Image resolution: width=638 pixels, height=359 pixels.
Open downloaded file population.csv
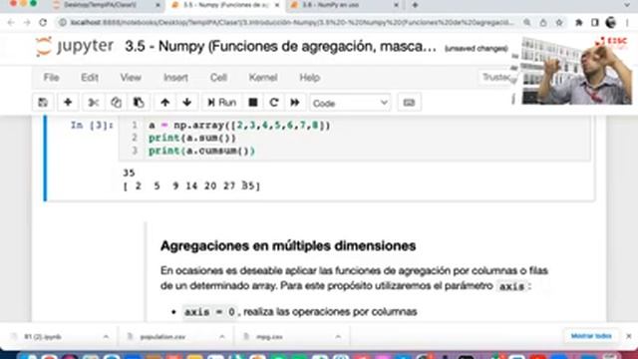click(x=162, y=337)
